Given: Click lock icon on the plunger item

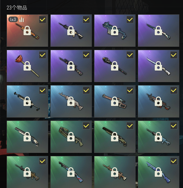Looking at the screenshot, I should point(27,66).
